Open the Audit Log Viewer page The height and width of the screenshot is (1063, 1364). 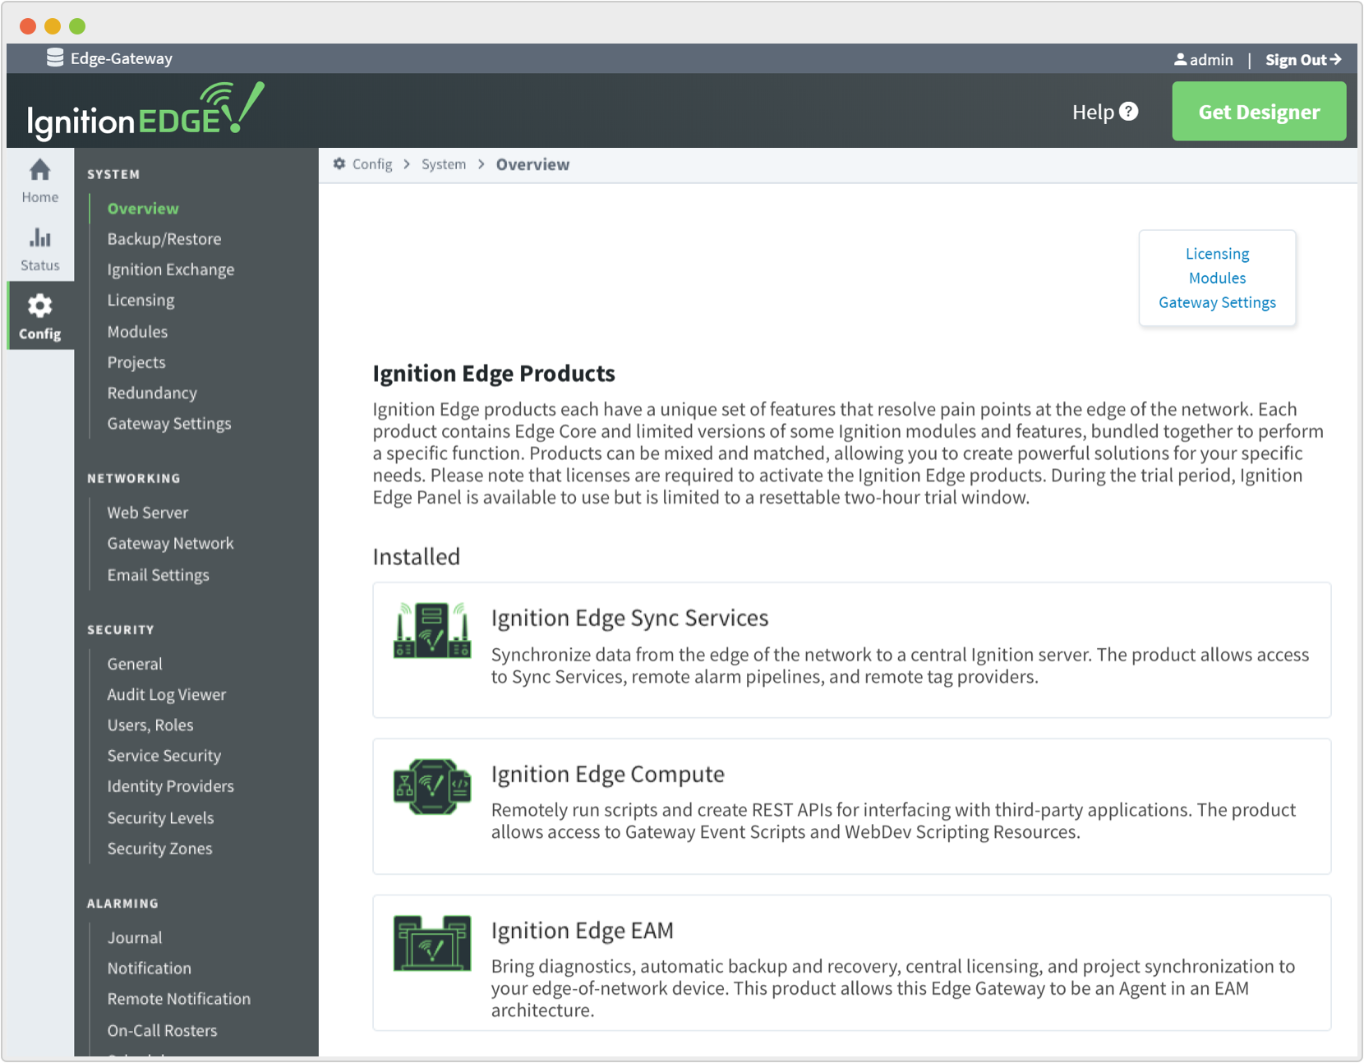[167, 694]
